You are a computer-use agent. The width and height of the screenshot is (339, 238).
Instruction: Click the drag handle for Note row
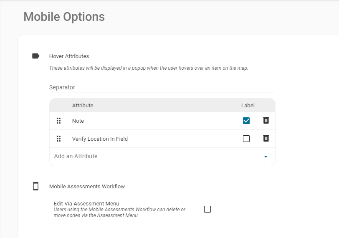point(58,121)
